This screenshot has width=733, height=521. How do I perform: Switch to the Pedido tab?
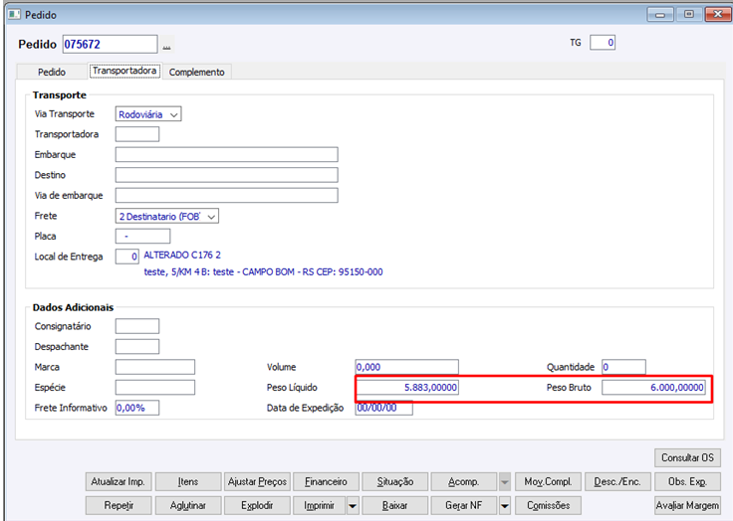click(52, 72)
